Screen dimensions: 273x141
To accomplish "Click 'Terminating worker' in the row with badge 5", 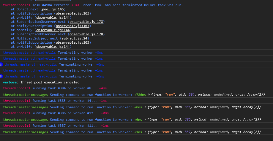I will (x=77, y=76).
